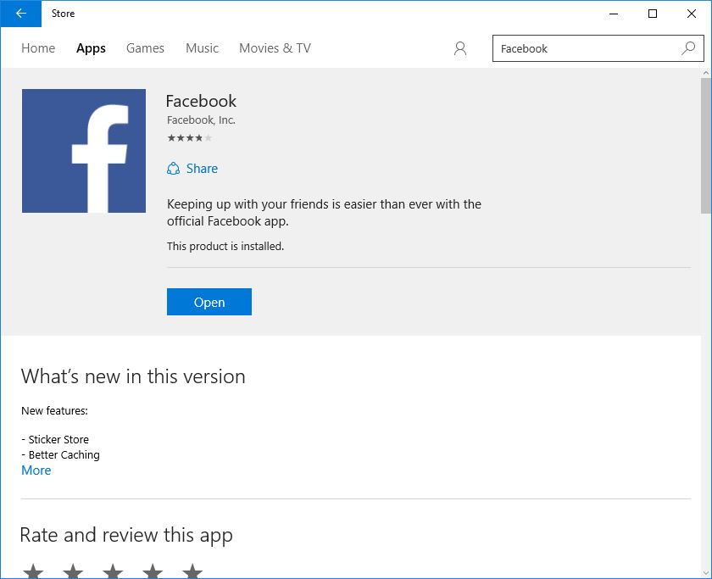Open the Movies & TV tab

[x=275, y=48]
